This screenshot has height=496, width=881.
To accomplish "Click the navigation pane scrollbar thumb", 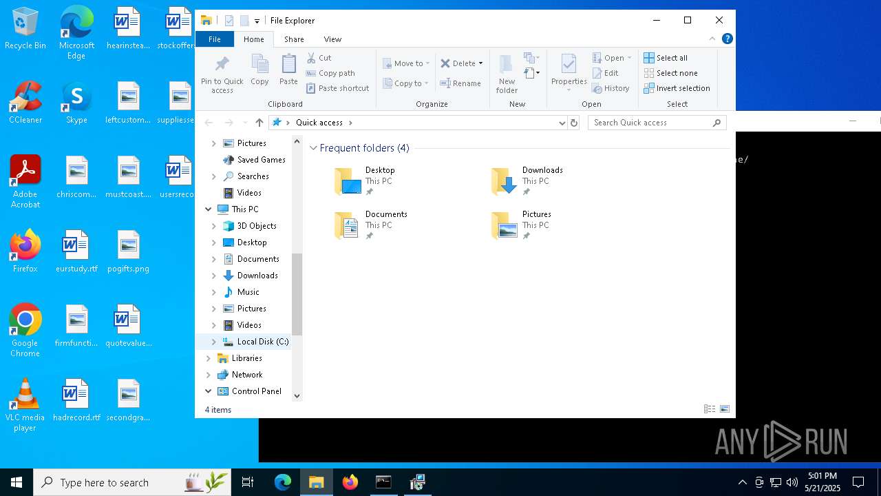I will [x=297, y=294].
